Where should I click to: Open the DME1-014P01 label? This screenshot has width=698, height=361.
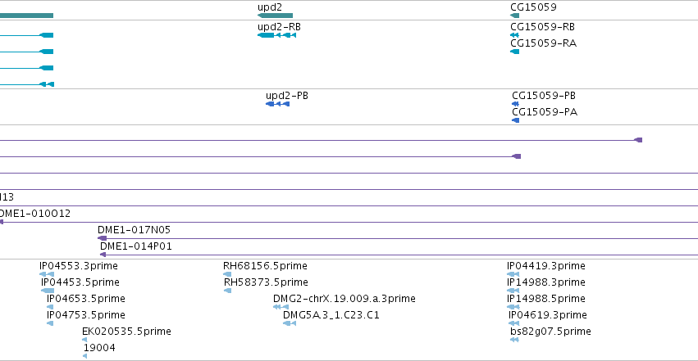click(136, 246)
